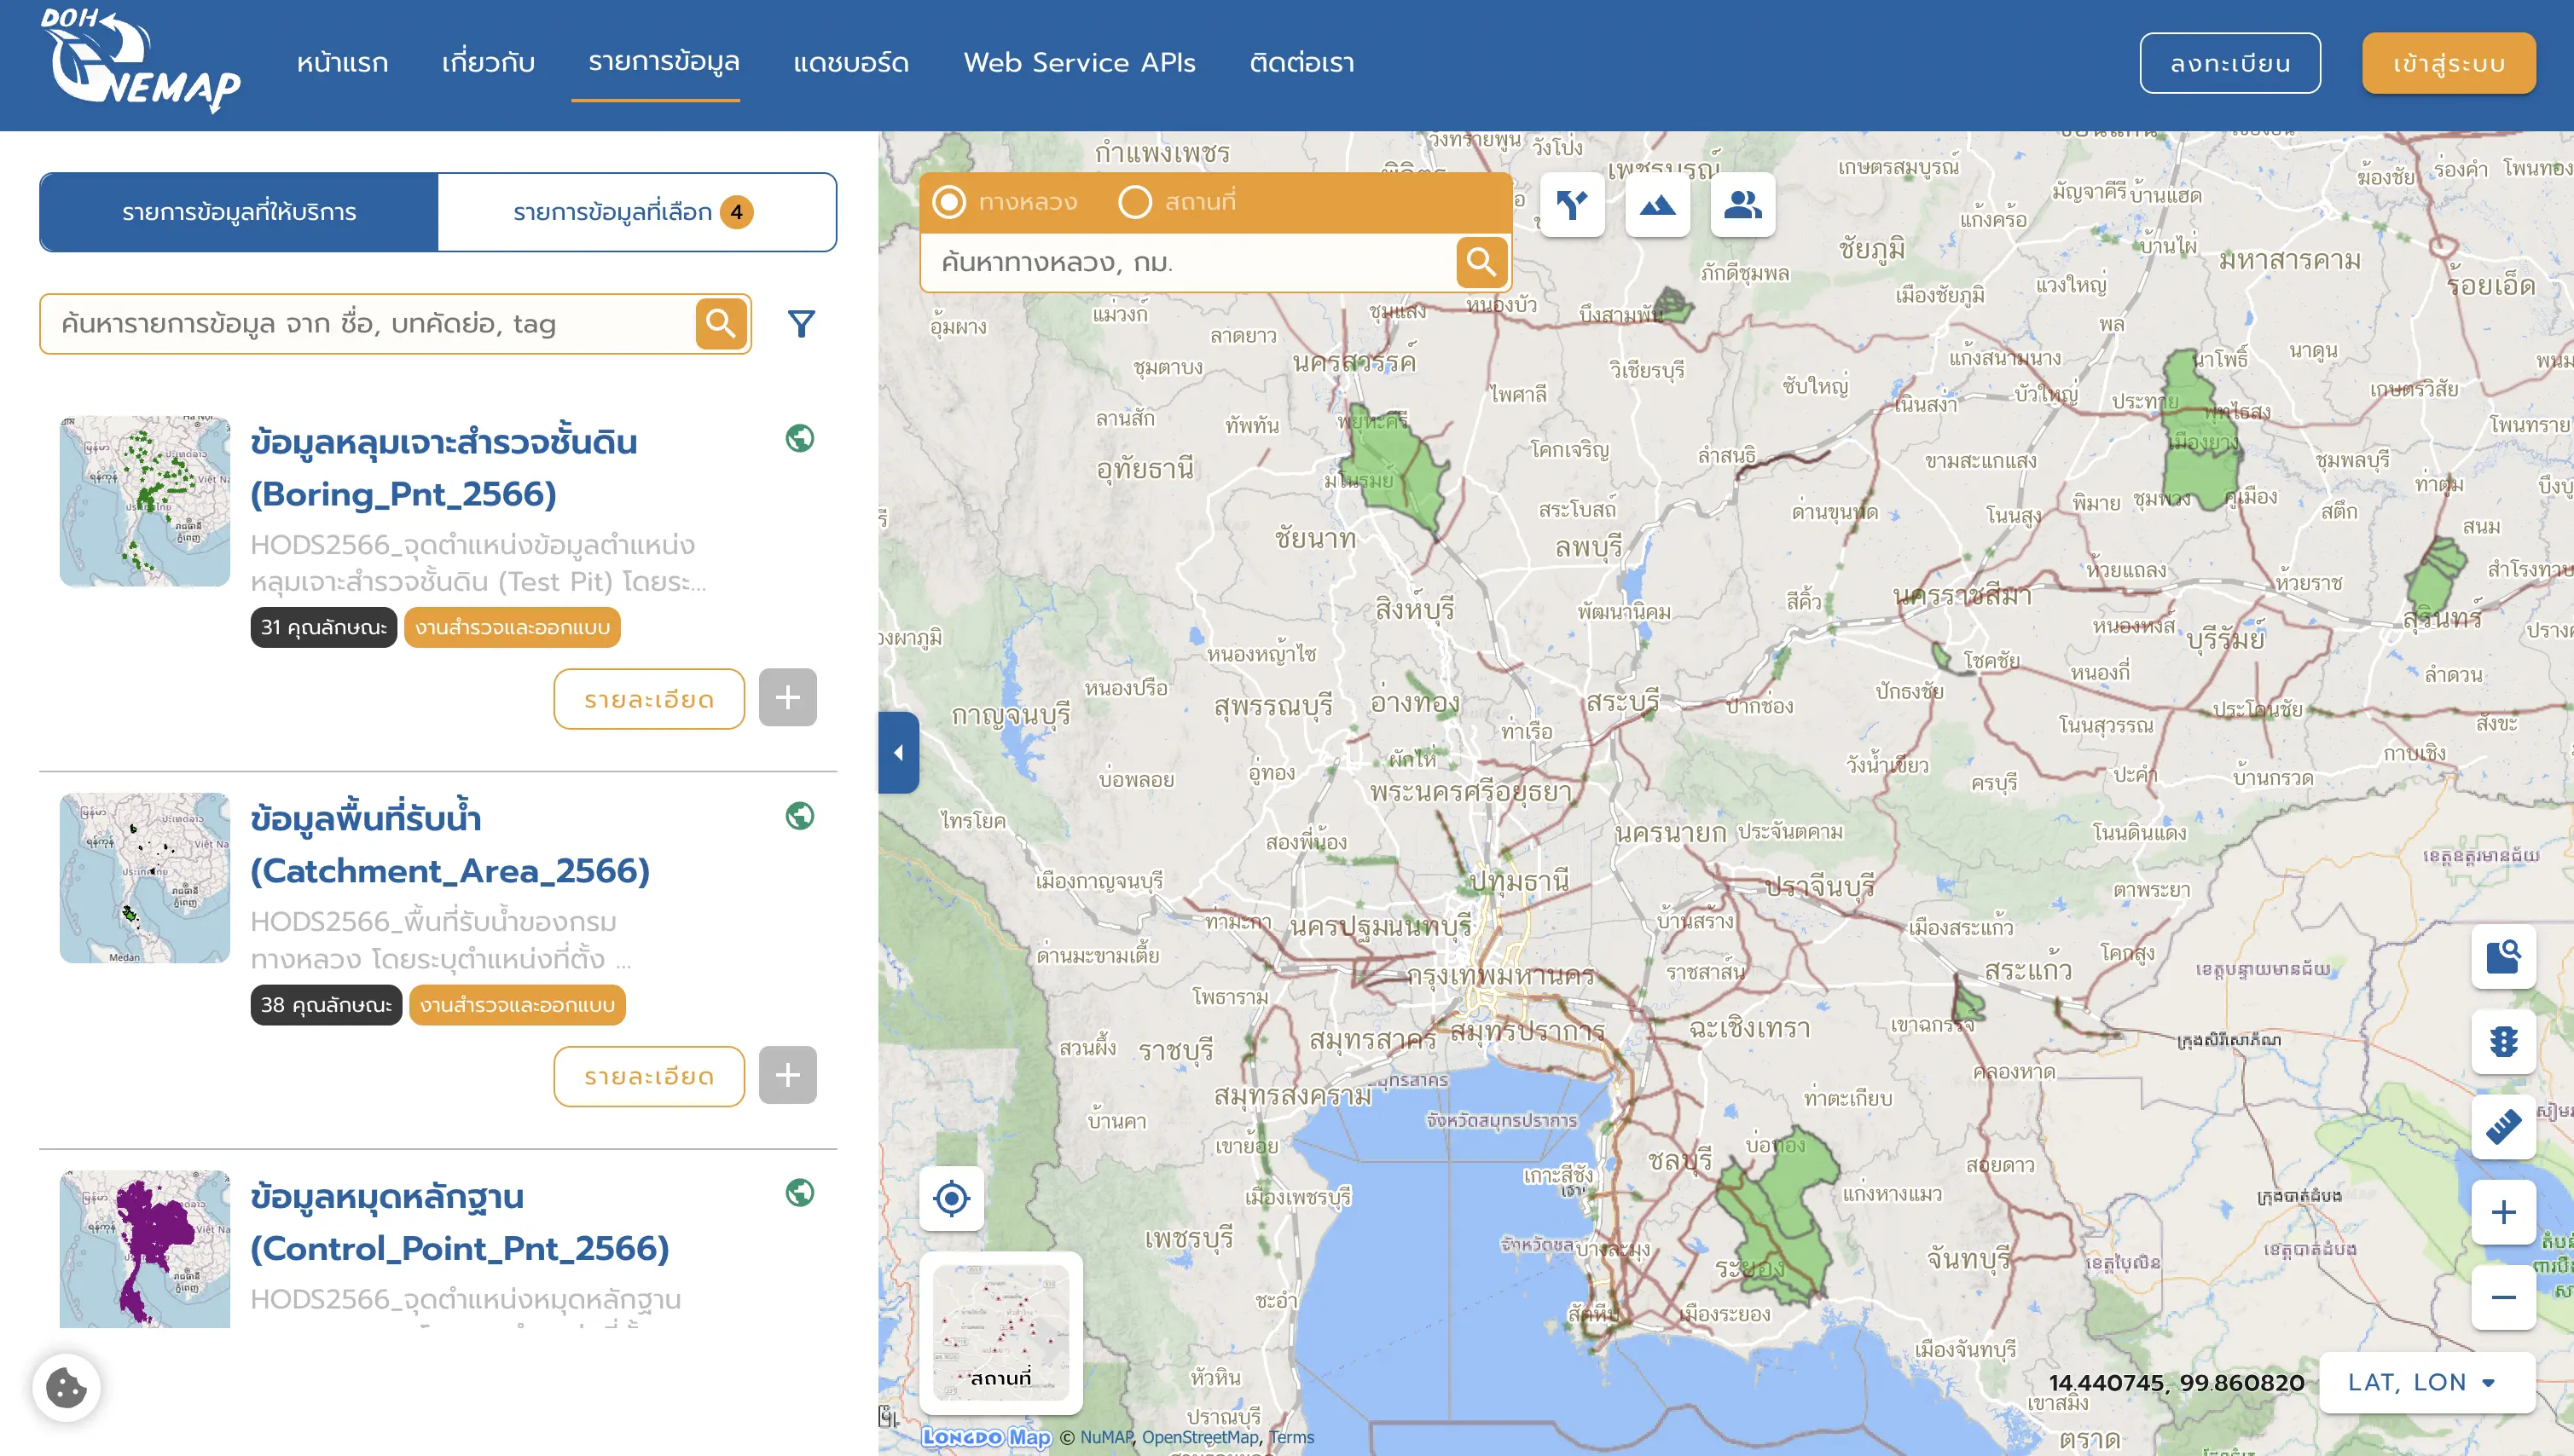
Task: Click the people group map tool icon
Action: click(1742, 205)
